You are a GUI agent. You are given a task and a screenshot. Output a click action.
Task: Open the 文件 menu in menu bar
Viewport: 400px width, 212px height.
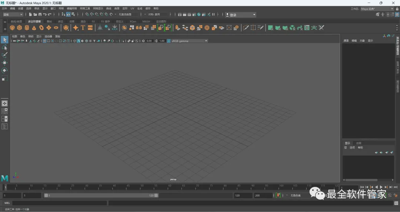pyautogui.click(x=4, y=8)
